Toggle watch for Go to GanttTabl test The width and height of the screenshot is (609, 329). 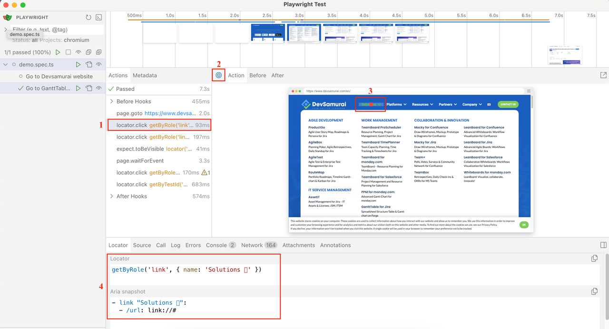pyautogui.click(x=99, y=88)
